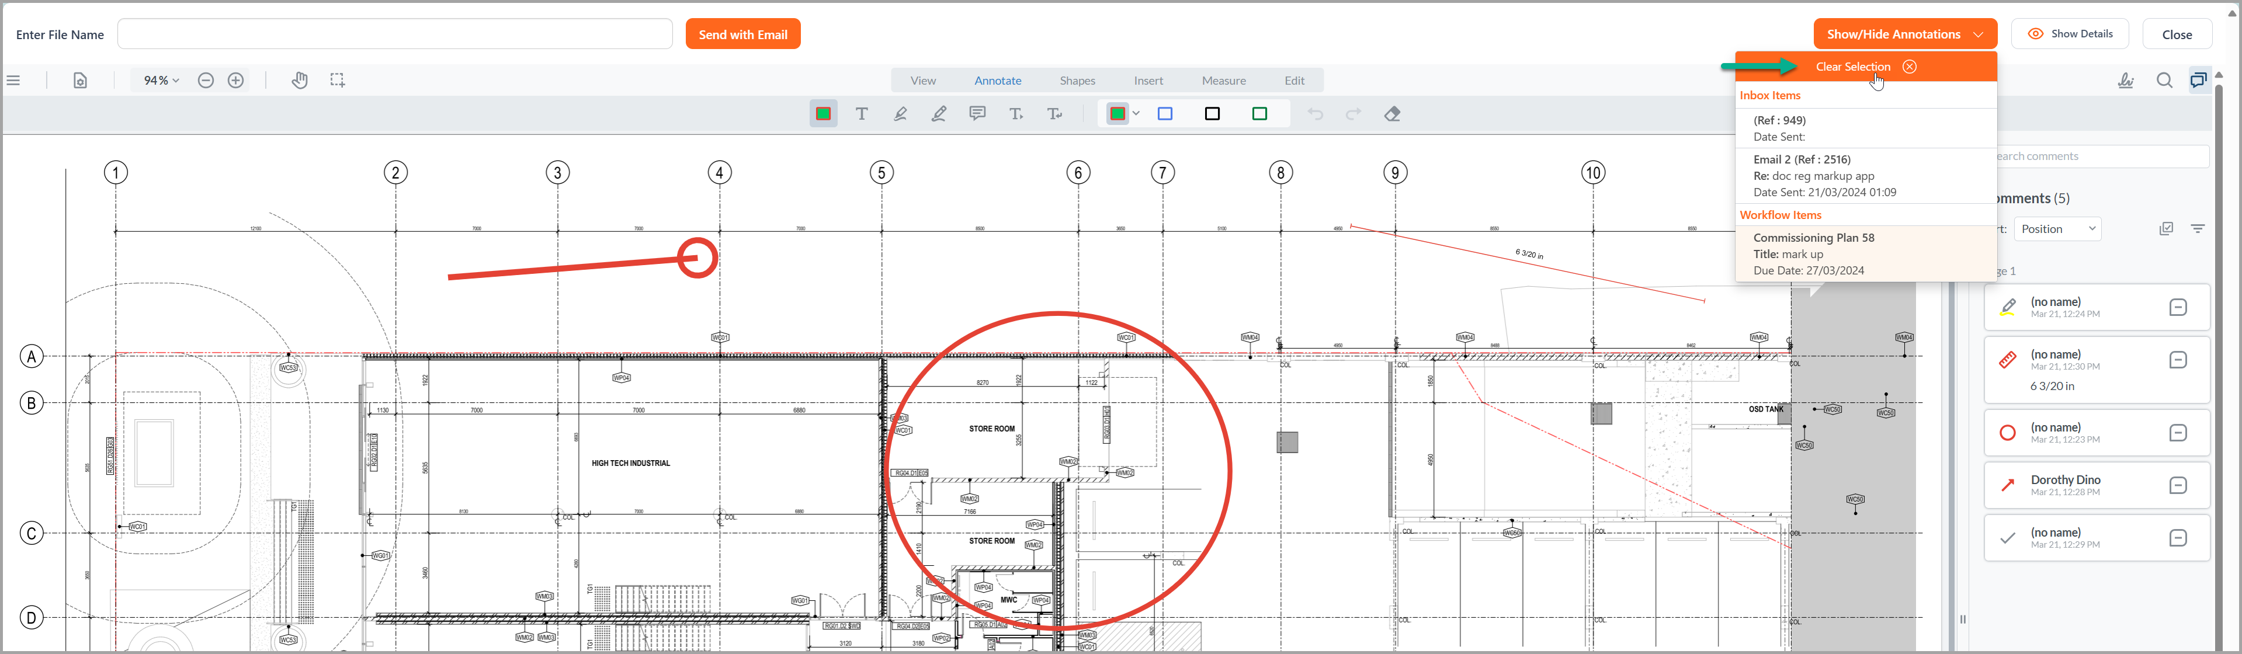Select the free text T tool
The height and width of the screenshot is (654, 2242).
coord(862,114)
